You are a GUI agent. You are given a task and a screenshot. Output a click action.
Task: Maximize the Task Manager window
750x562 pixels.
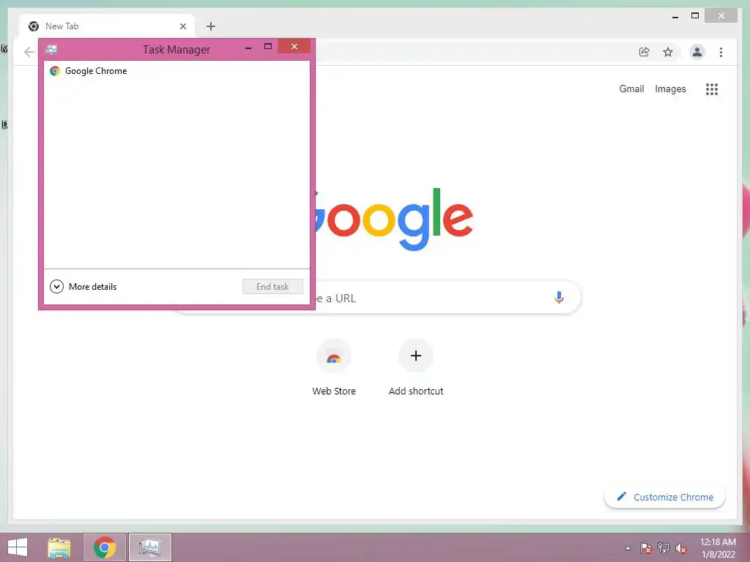click(268, 47)
